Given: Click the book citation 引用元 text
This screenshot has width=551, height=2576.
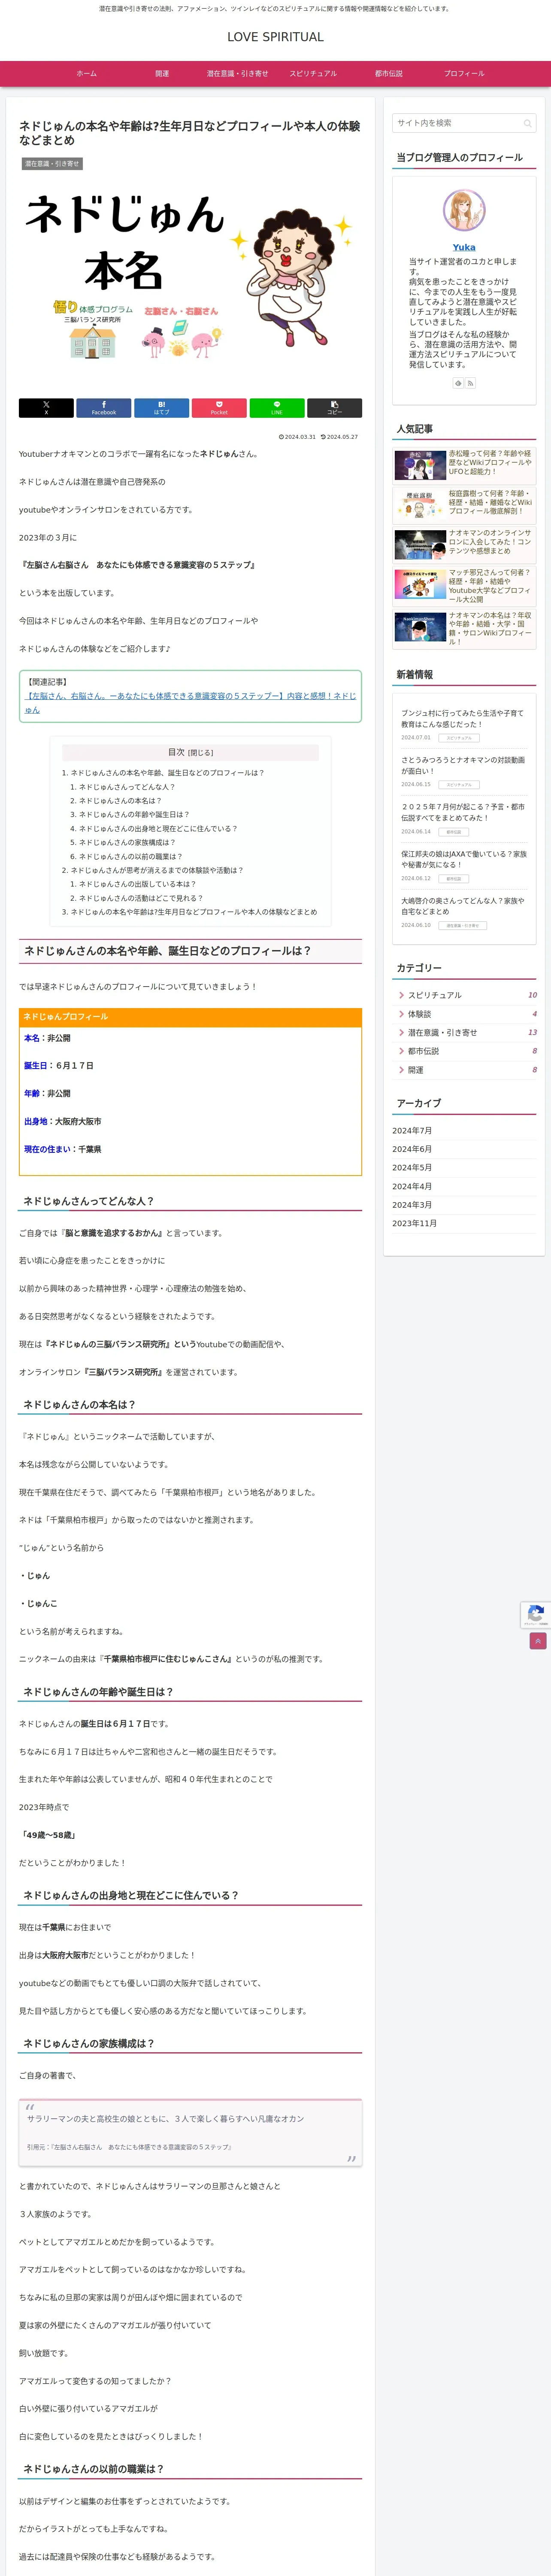Looking at the screenshot, I should (x=130, y=2147).
